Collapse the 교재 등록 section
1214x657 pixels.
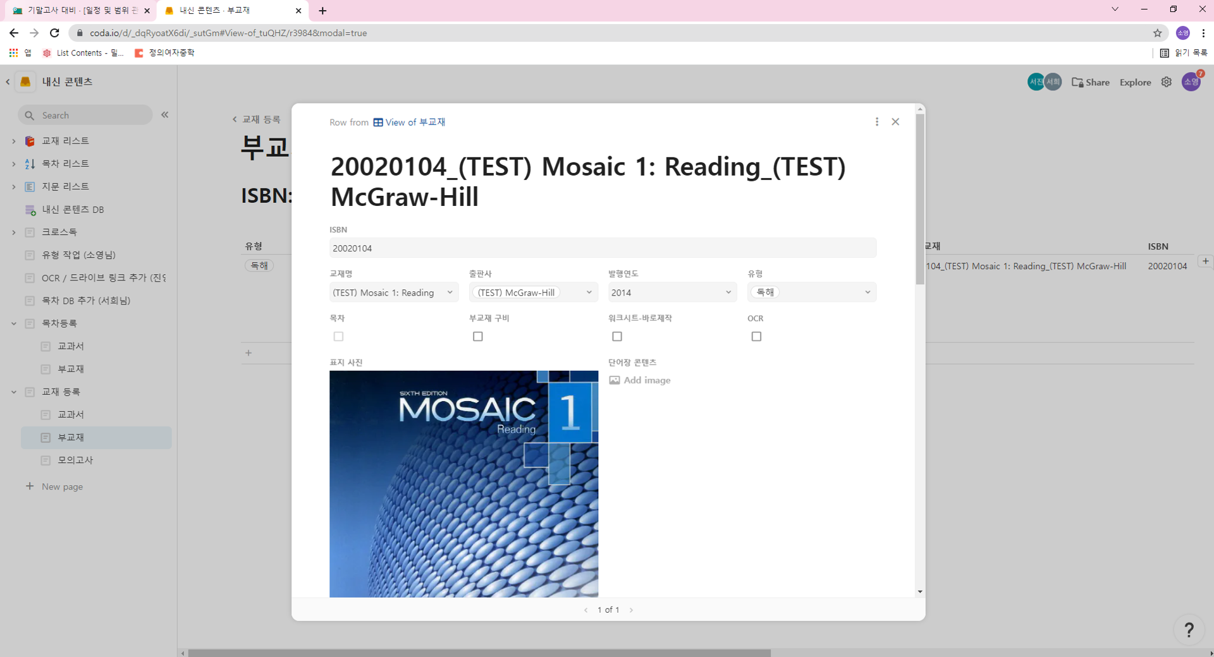point(14,392)
